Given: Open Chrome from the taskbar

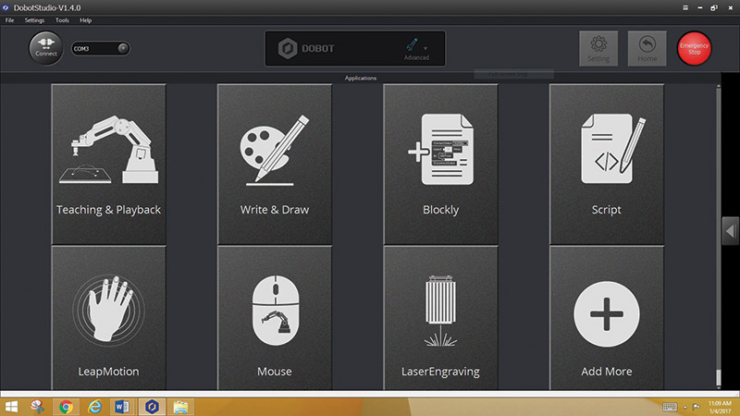Looking at the screenshot, I should point(66,407).
